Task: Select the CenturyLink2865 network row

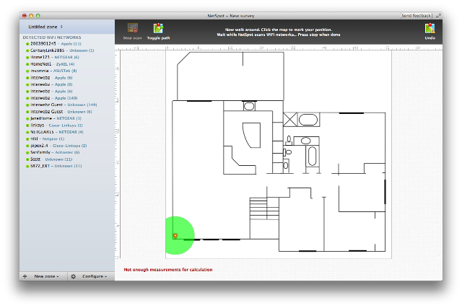Action: 67,50
